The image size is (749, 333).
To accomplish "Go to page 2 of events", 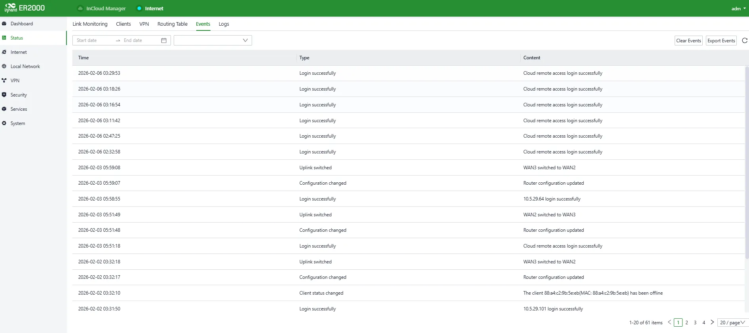I will (x=686, y=322).
